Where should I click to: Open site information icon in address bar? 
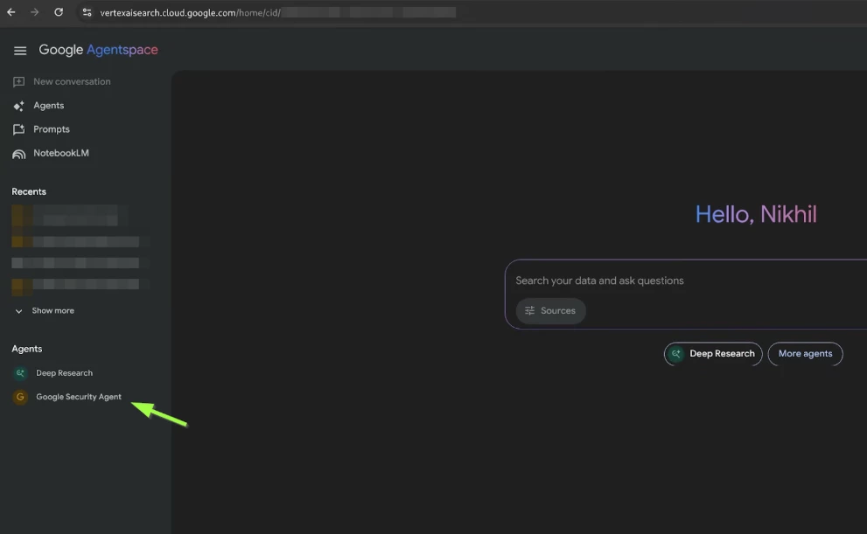(87, 12)
